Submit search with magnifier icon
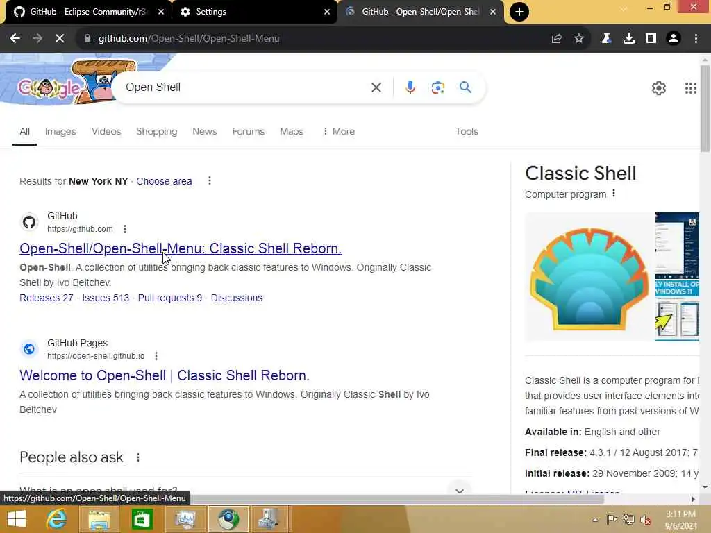The height and width of the screenshot is (533, 711). (466, 87)
